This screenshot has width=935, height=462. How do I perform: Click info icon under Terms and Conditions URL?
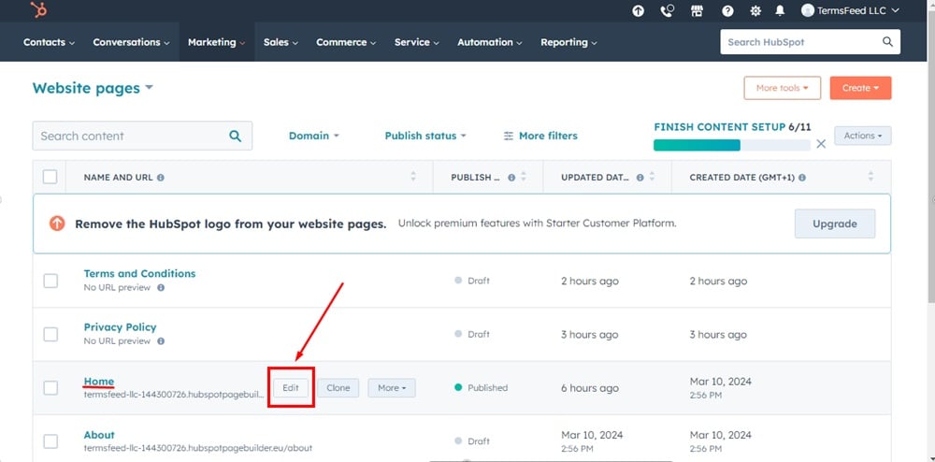(x=161, y=287)
